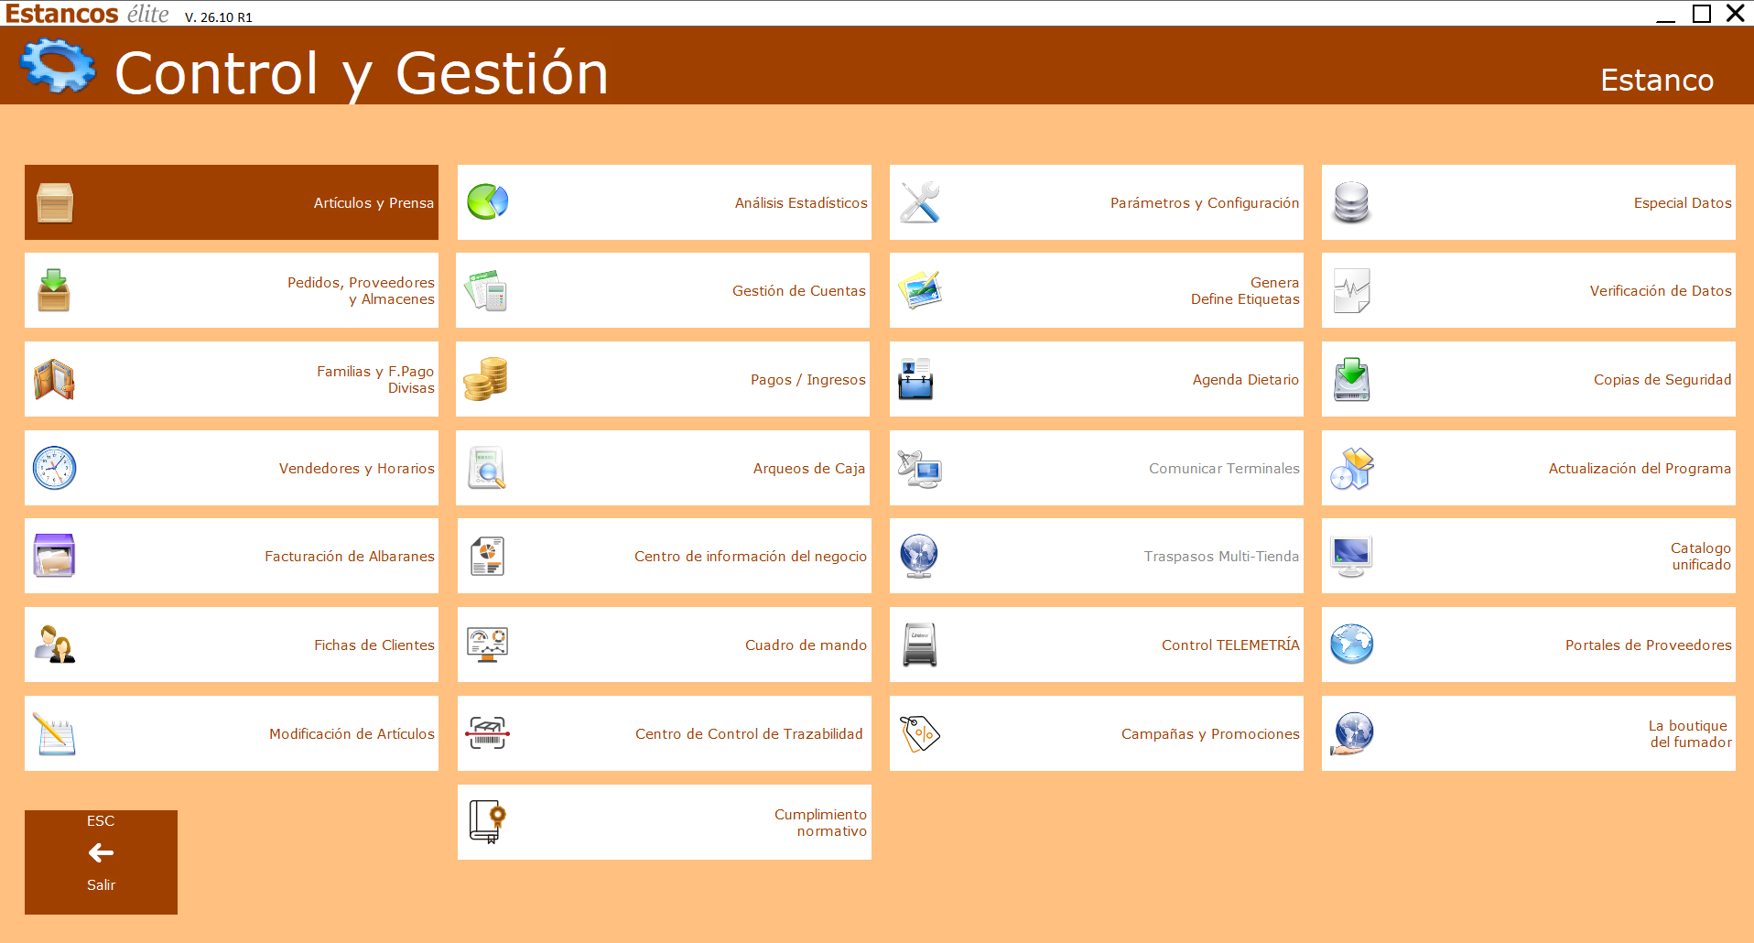Go to Facturación de Albaranes
The height and width of the screenshot is (943, 1754).
[x=232, y=556]
